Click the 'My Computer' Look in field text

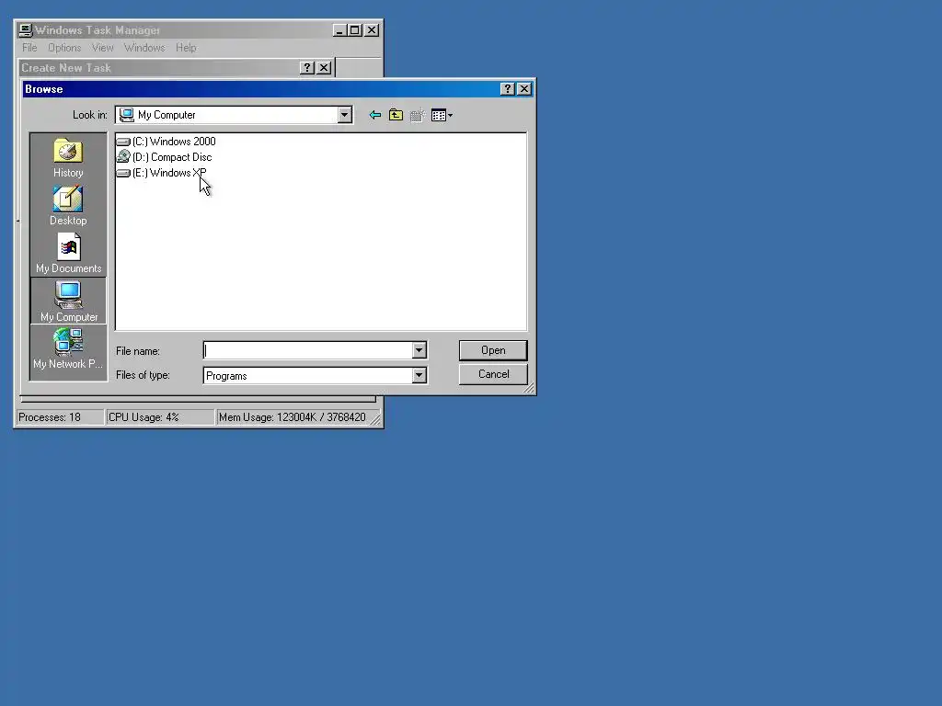[167, 115]
